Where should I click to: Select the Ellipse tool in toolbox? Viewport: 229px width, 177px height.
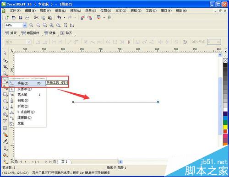[5, 101]
